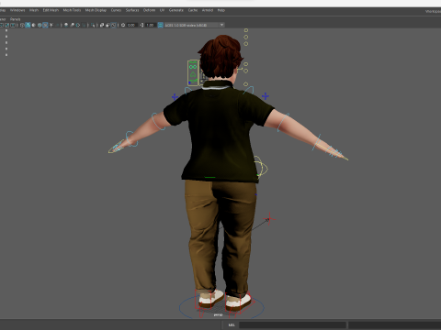Click the second gate icon left of wireframe
The width and height of the screenshot is (441, 330).
(x=6, y=25)
